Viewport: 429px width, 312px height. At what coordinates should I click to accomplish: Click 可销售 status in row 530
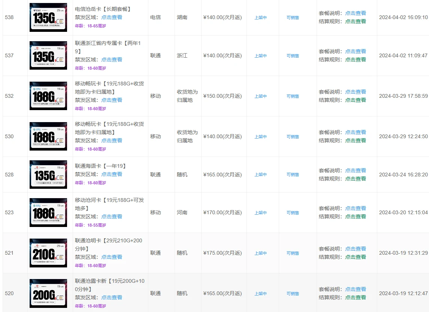[293, 137]
